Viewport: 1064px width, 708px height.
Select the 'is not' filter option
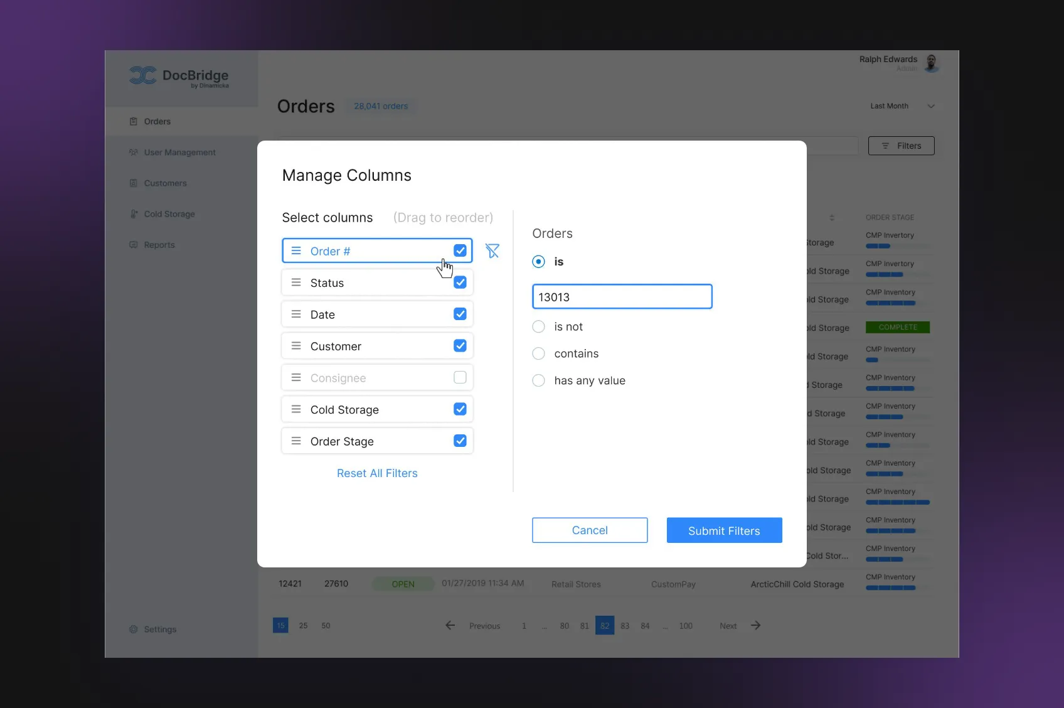pos(538,326)
